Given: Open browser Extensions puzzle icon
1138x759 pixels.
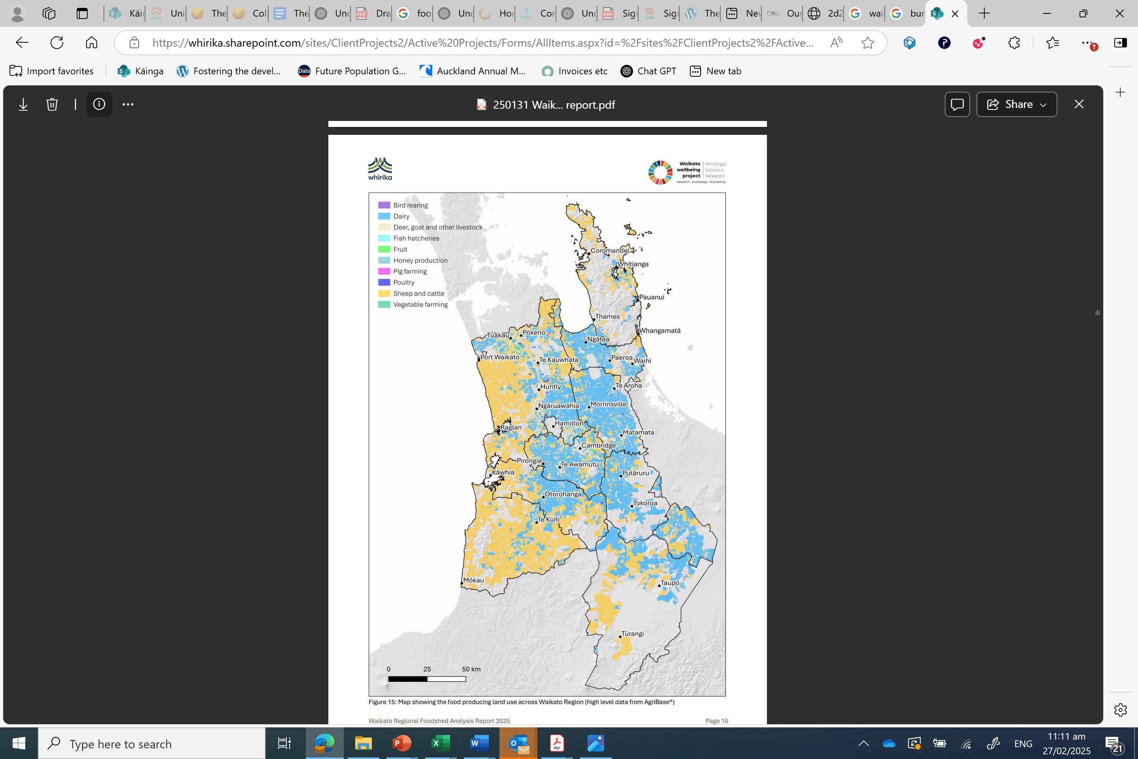Looking at the screenshot, I should 1014,43.
